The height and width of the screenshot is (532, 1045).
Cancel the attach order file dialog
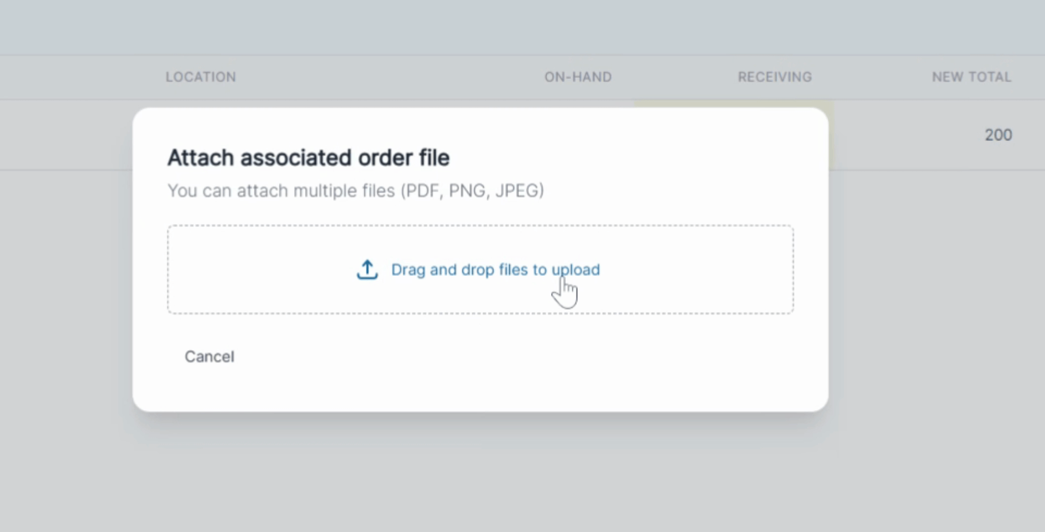pos(209,357)
